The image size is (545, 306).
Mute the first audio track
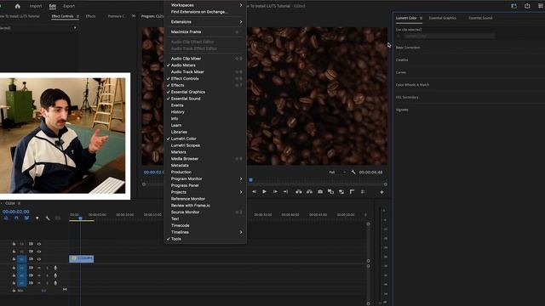(39, 268)
